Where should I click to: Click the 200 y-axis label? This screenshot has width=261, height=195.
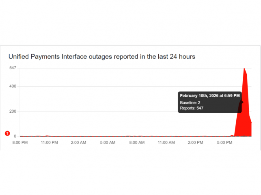point(12,111)
